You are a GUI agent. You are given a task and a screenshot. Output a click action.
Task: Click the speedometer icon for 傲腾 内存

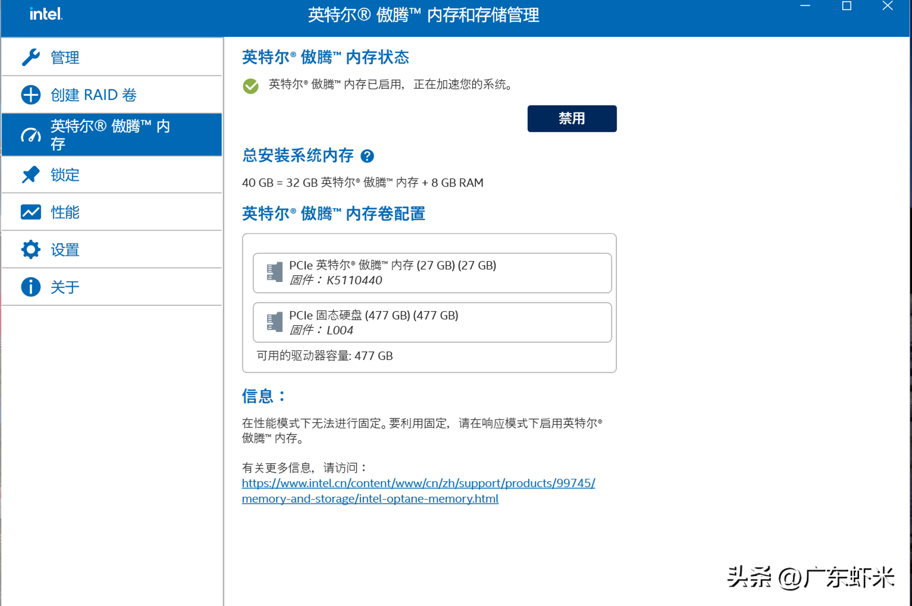(x=31, y=135)
